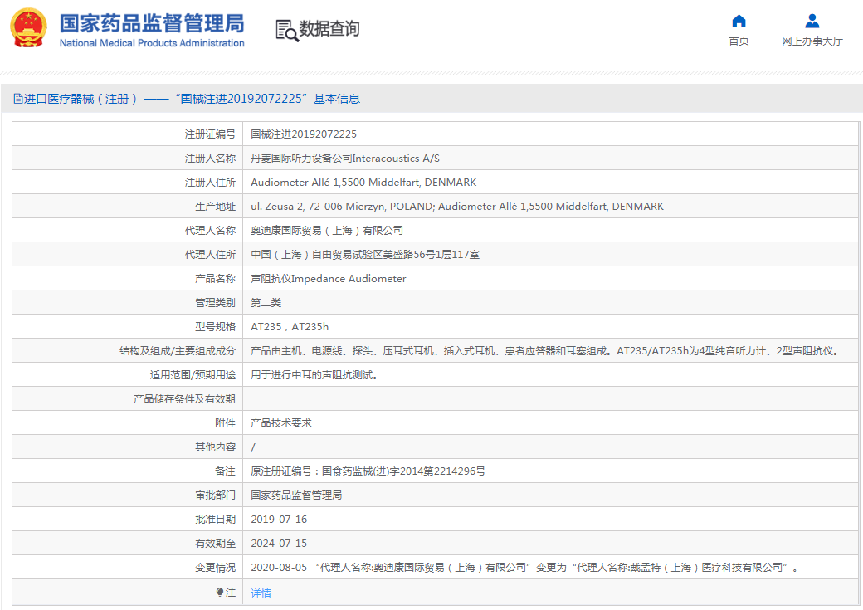This screenshot has height=610, width=863.
Task: Go to 首页 home icon
Action: tap(739, 22)
